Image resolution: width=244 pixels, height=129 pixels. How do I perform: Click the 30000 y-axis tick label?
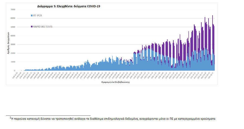pyautogui.click(x=12, y=44)
